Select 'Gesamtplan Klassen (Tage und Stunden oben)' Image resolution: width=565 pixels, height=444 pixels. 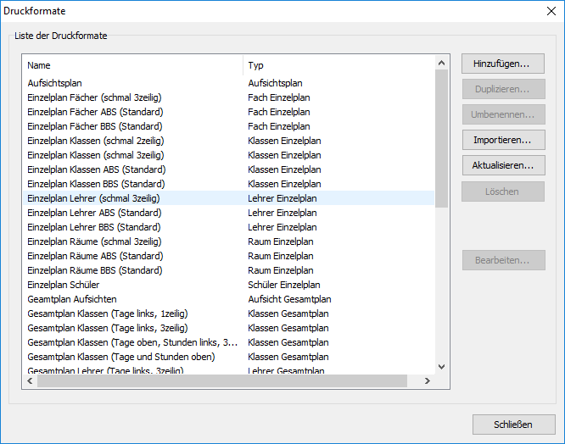point(121,357)
